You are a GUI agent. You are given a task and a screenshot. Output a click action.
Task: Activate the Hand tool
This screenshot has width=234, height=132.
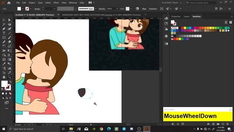point(4,77)
